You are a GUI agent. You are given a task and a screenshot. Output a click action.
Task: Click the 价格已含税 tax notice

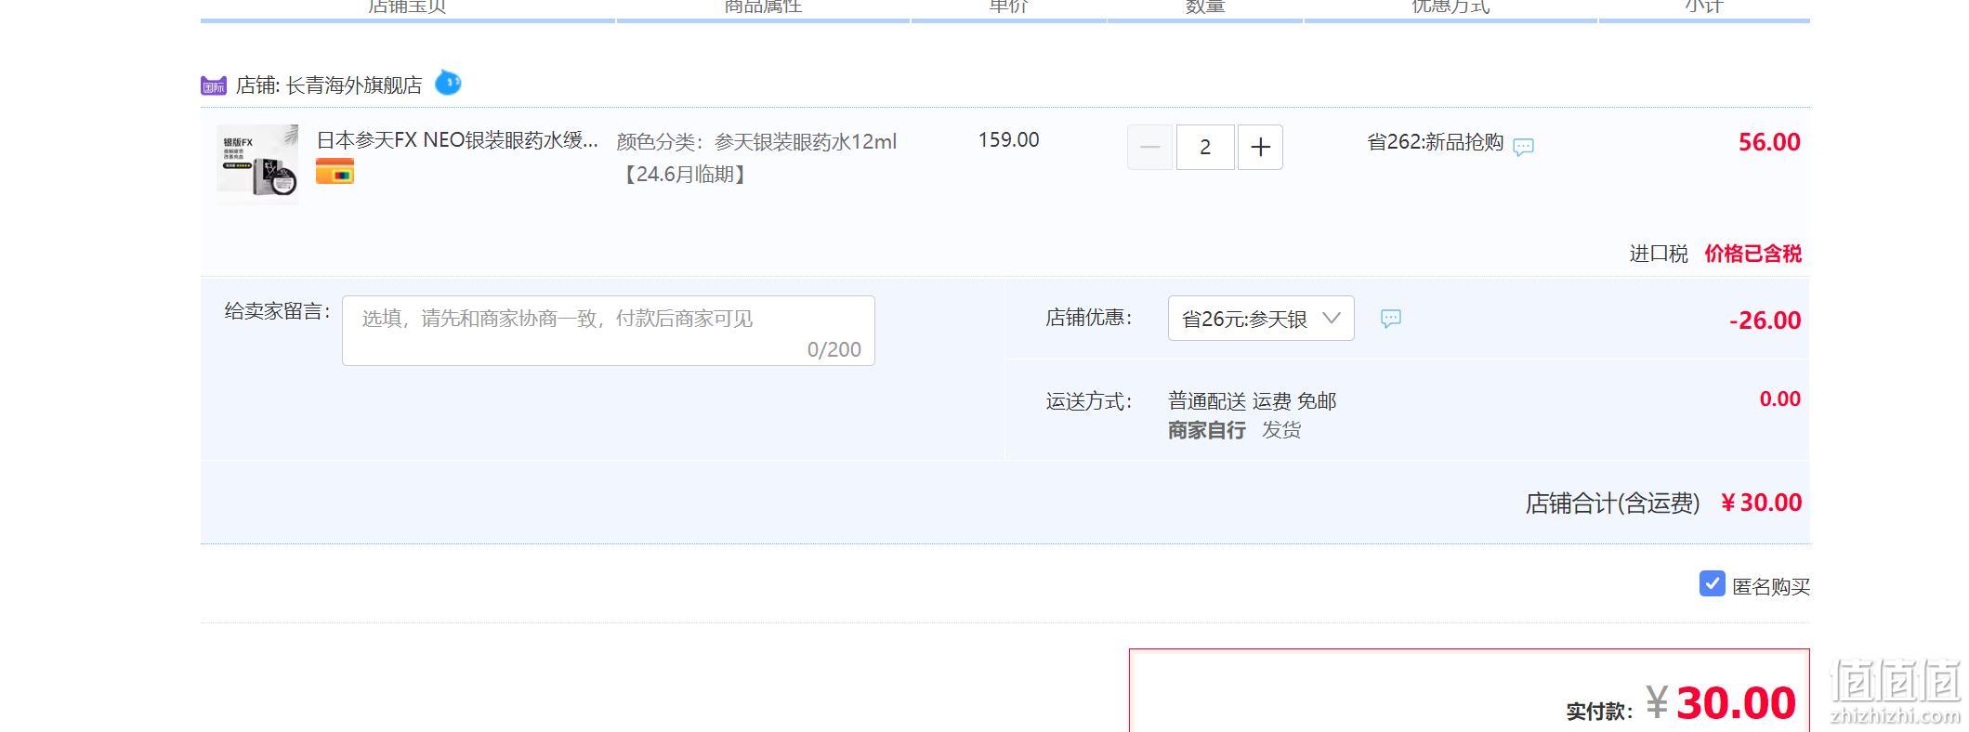point(1752,254)
